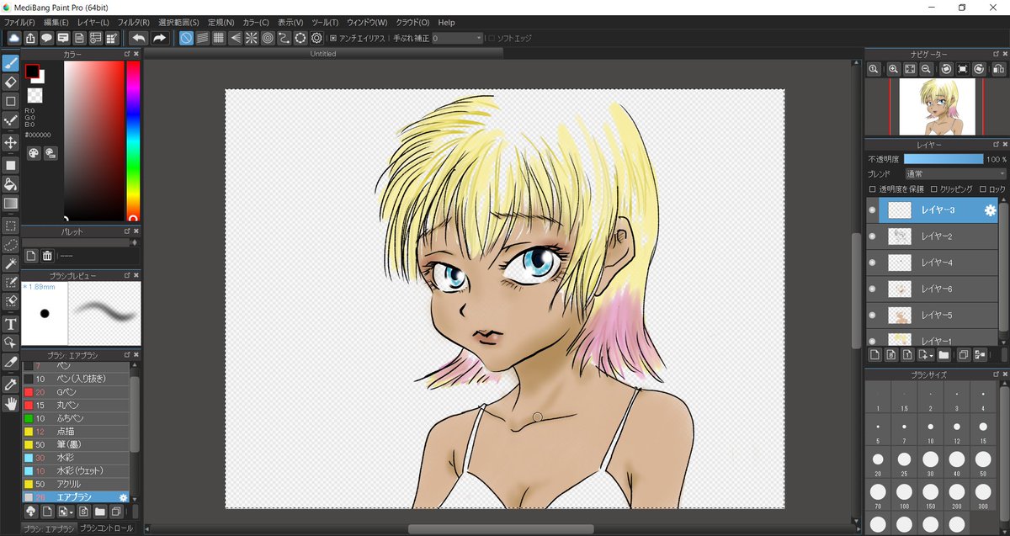Image resolution: width=1010 pixels, height=536 pixels.
Task: Enable the ソフトエッジ checkbox
Action: pyautogui.click(x=492, y=38)
